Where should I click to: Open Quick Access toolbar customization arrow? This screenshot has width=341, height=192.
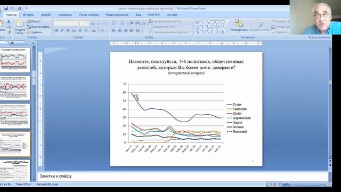click(27, 9)
